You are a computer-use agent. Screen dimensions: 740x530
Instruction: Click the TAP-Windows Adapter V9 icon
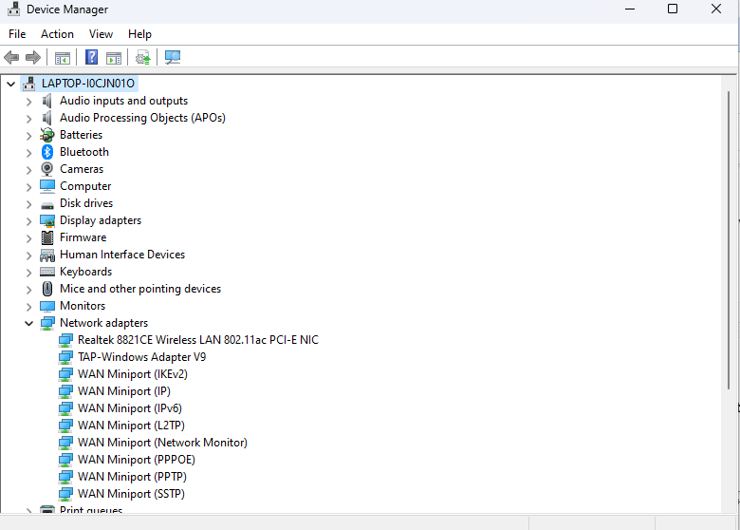pos(65,357)
